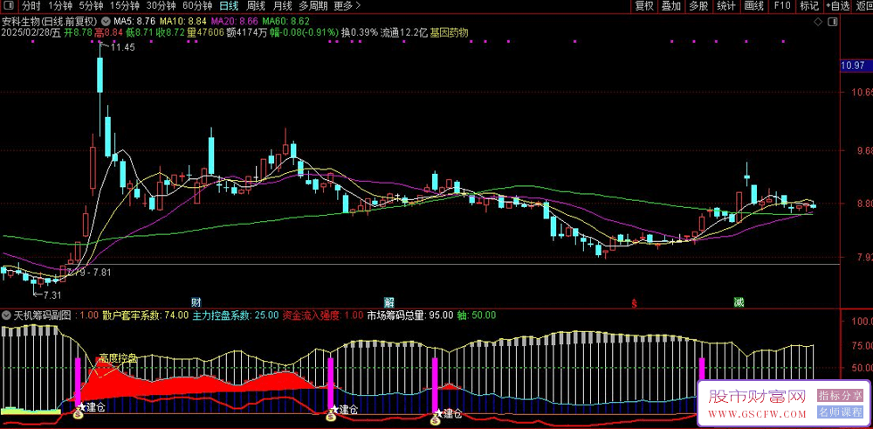Switch to 60分钟 period
873x429 pixels.
[x=197, y=6]
